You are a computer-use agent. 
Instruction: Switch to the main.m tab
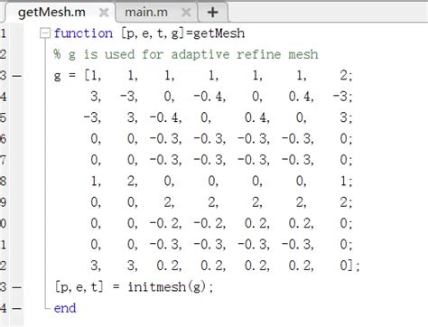(x=146, y=13)
